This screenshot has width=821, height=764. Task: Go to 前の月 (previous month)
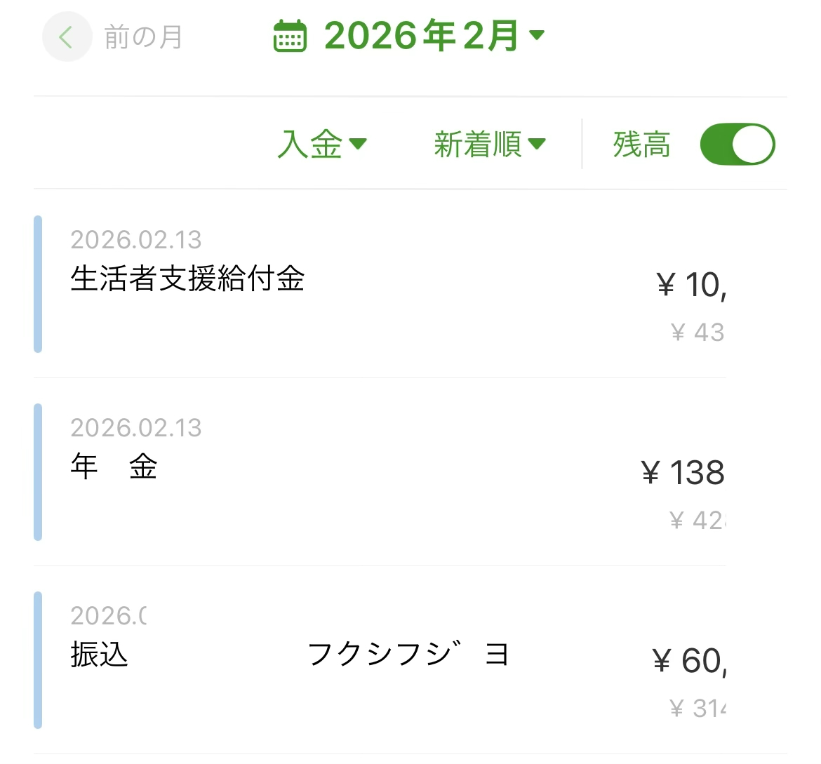[x=143, y=37]
